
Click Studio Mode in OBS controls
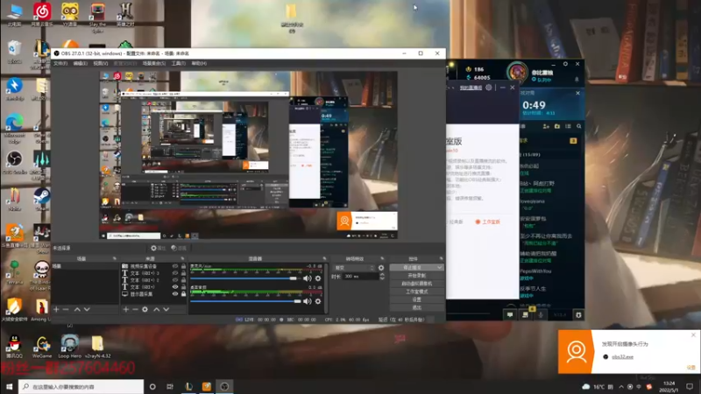417,292
